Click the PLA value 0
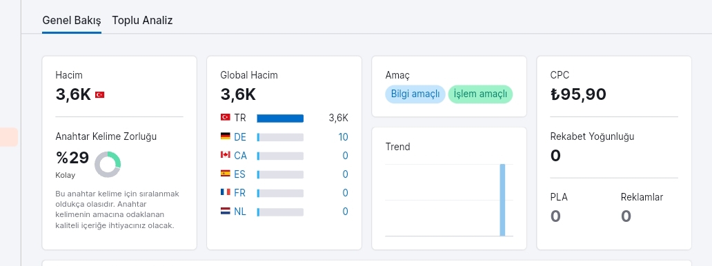The height and width of the screenshot is (266, 712). (555, 216)
